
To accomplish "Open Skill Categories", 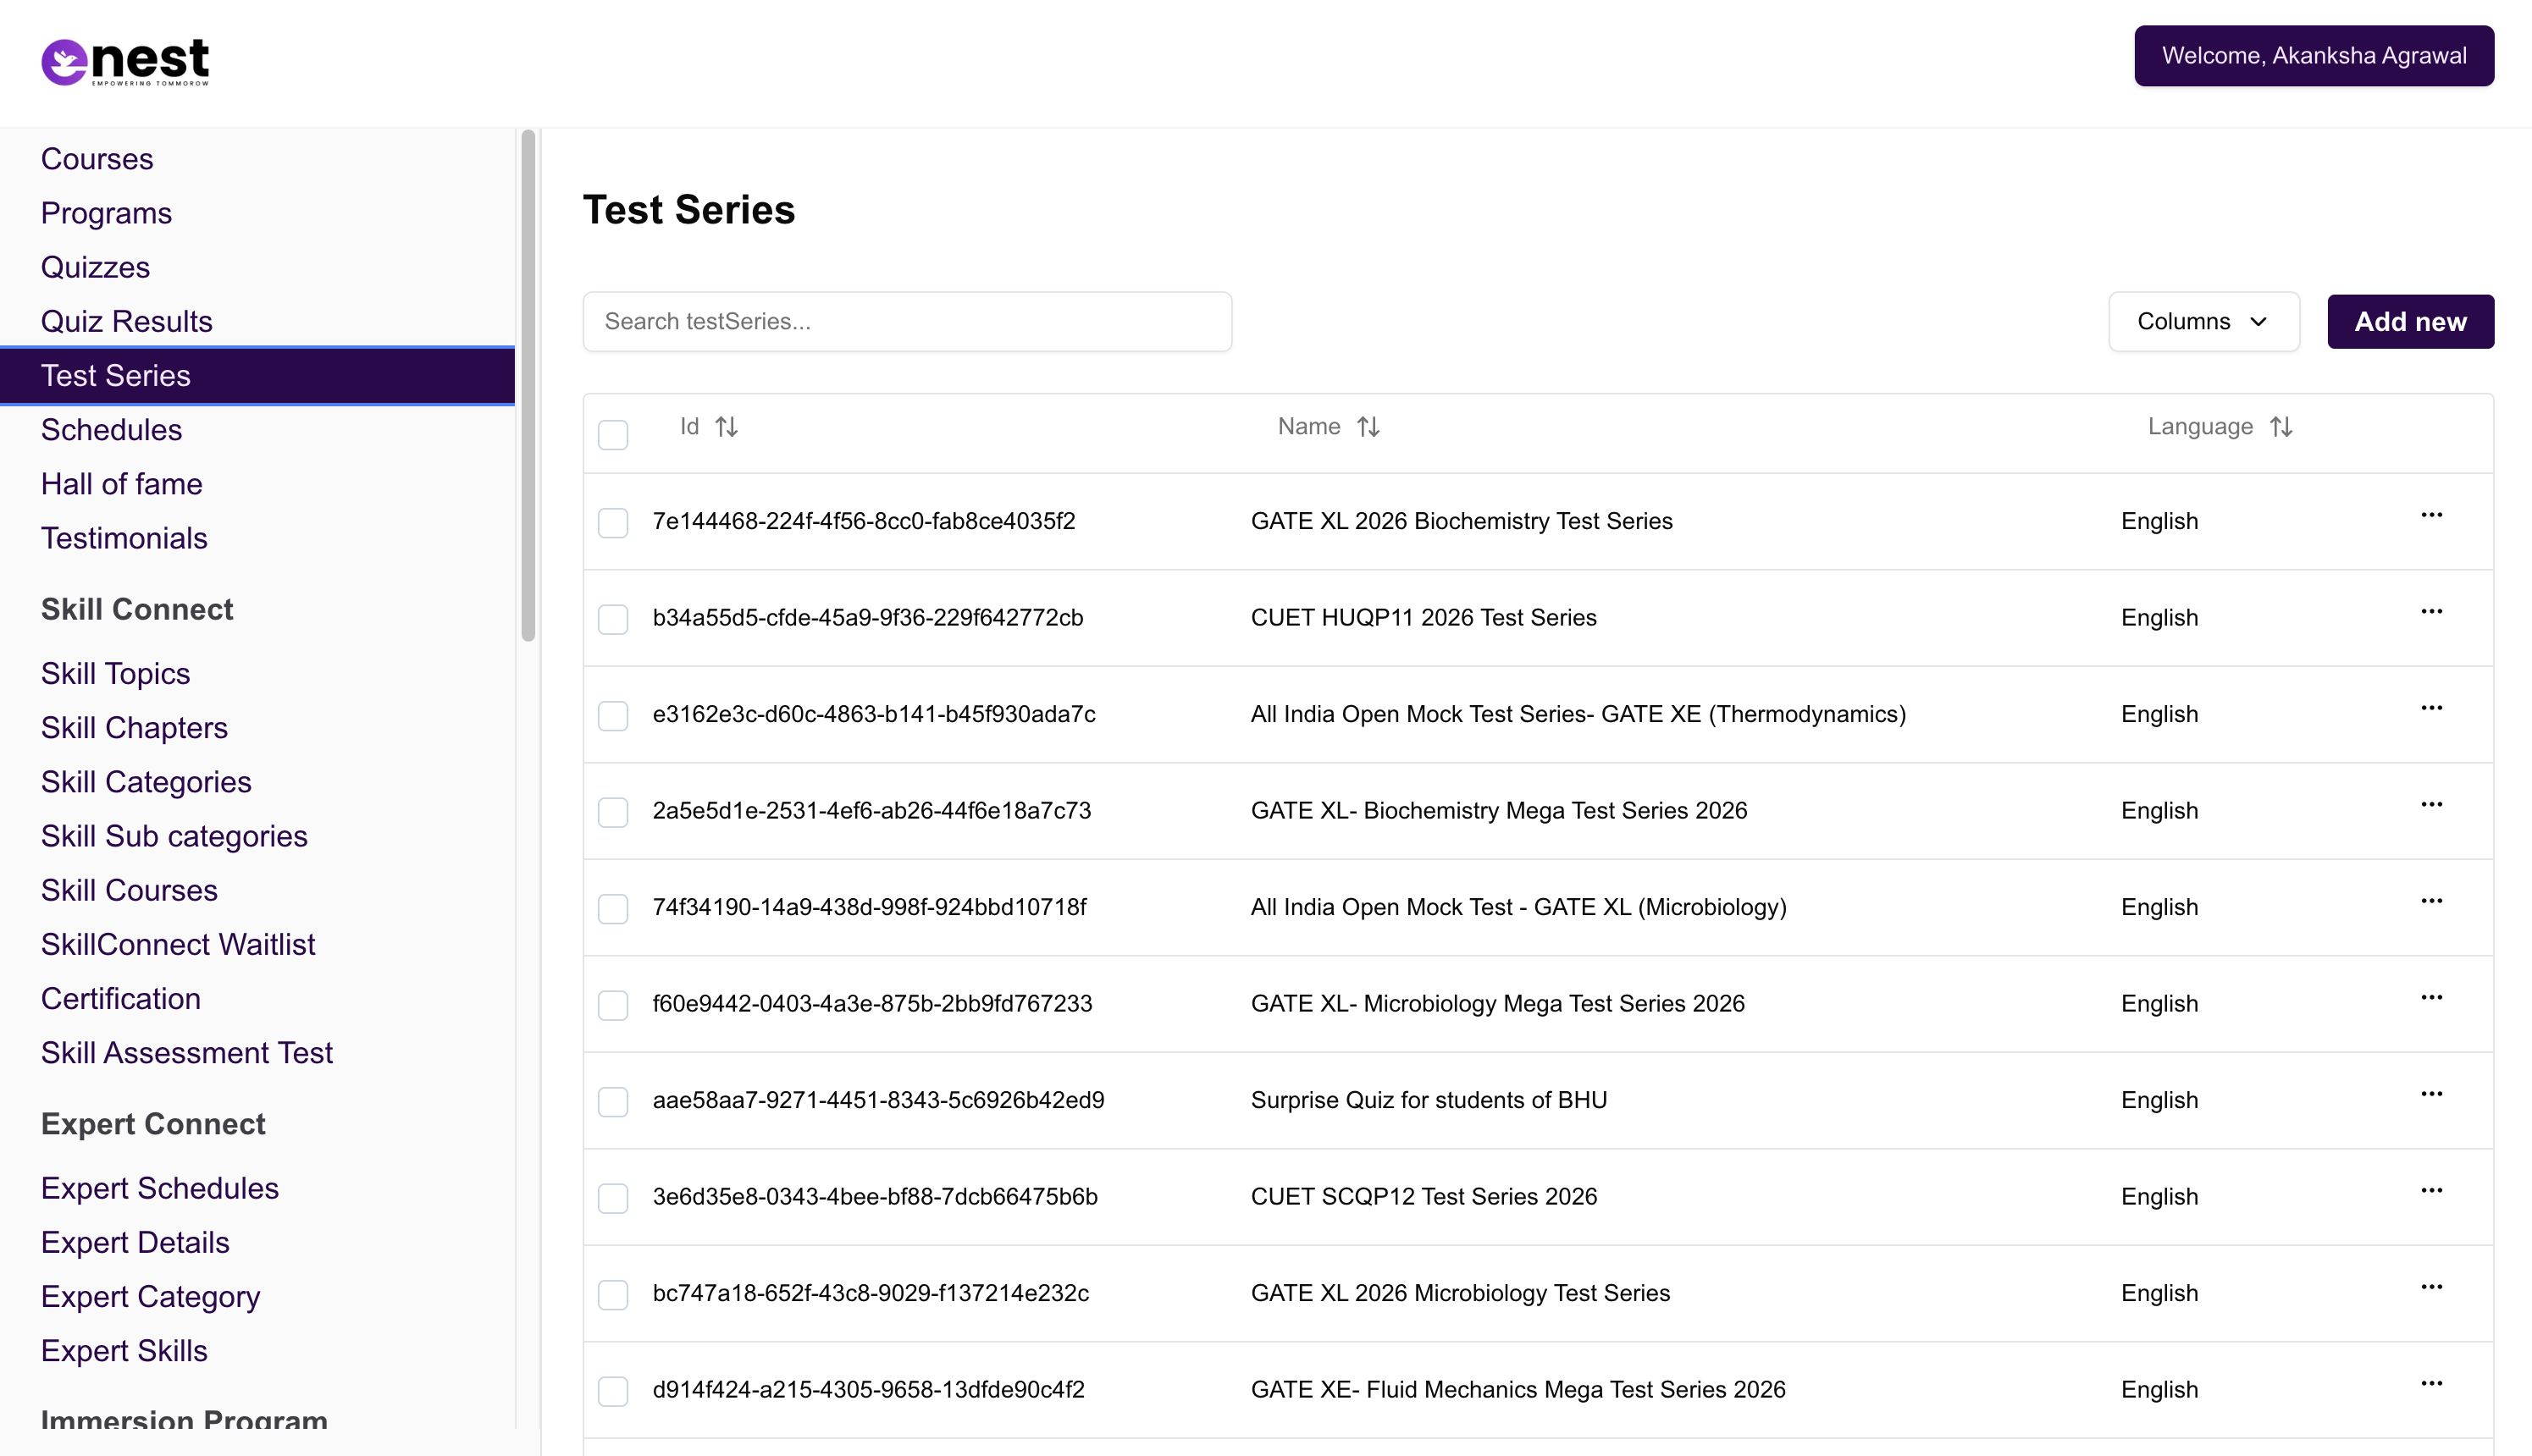I will pos(146,782).
